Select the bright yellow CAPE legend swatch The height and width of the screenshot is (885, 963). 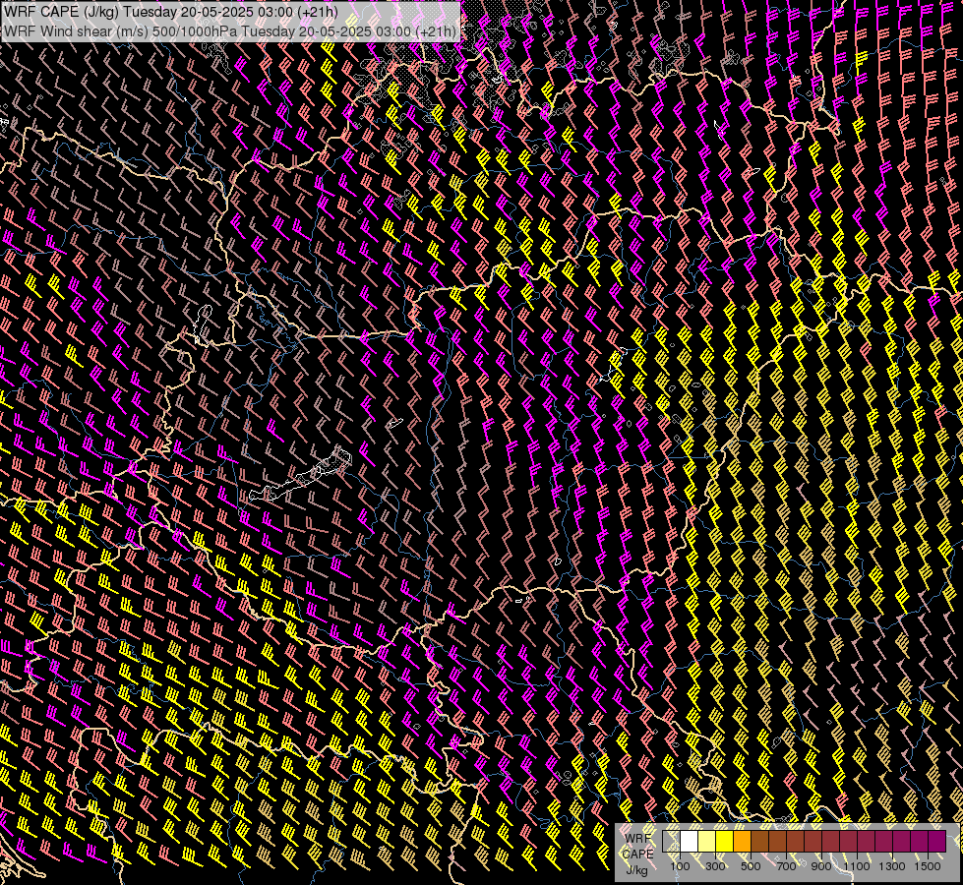(x=725, y=842)
